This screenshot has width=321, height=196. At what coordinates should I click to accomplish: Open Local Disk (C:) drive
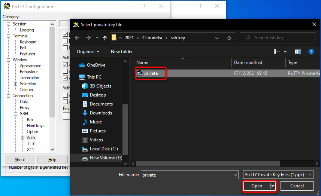click(104, 148)
